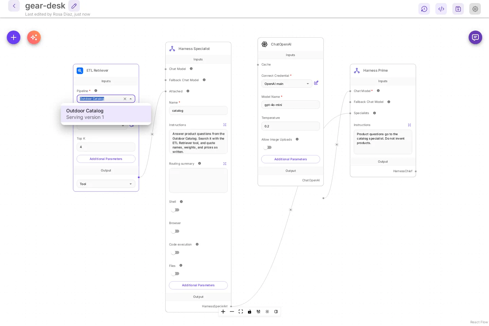
Task: Enable the Code execution toggle
Action: pyautogui.click(x=175, y=253)
